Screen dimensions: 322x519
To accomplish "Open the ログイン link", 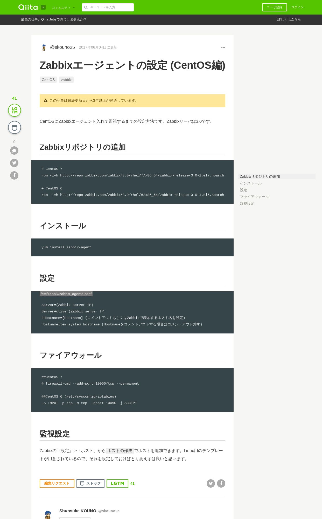I will 297,7.
